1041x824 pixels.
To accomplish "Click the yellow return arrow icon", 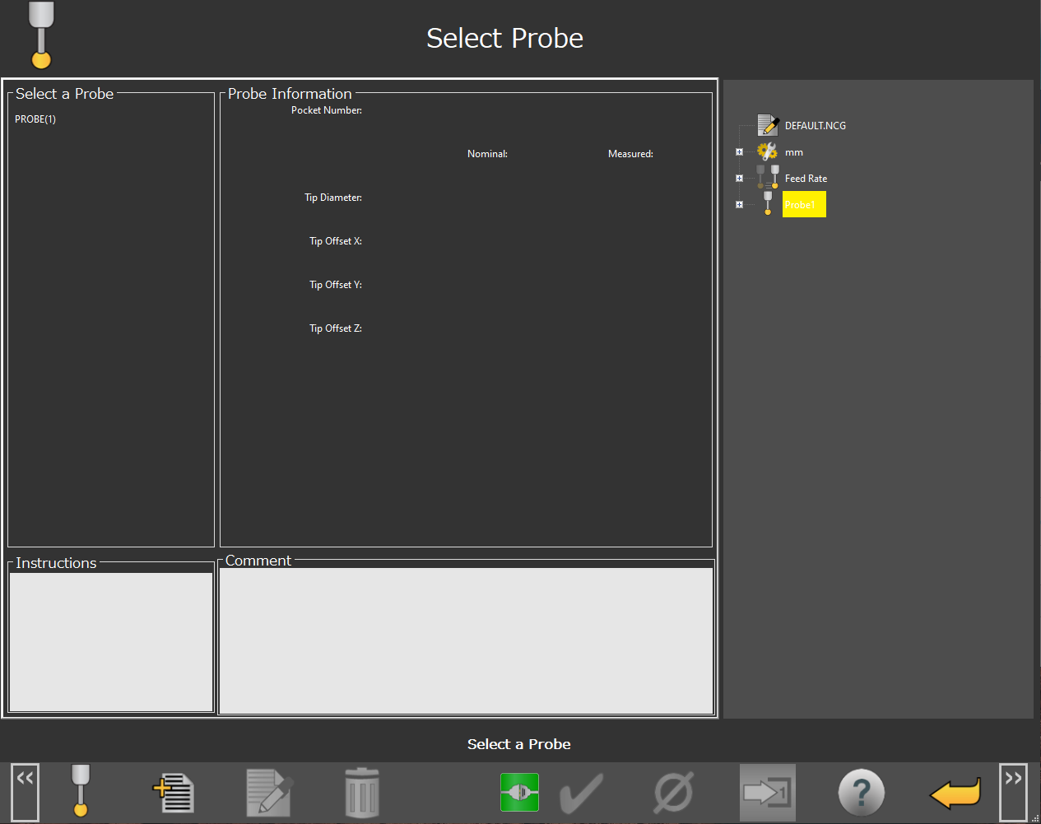I will pyautogui.click(x=955, y=794).
